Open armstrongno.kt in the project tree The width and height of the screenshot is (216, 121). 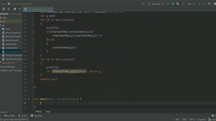pyautogui.click(x=13, y=33)
